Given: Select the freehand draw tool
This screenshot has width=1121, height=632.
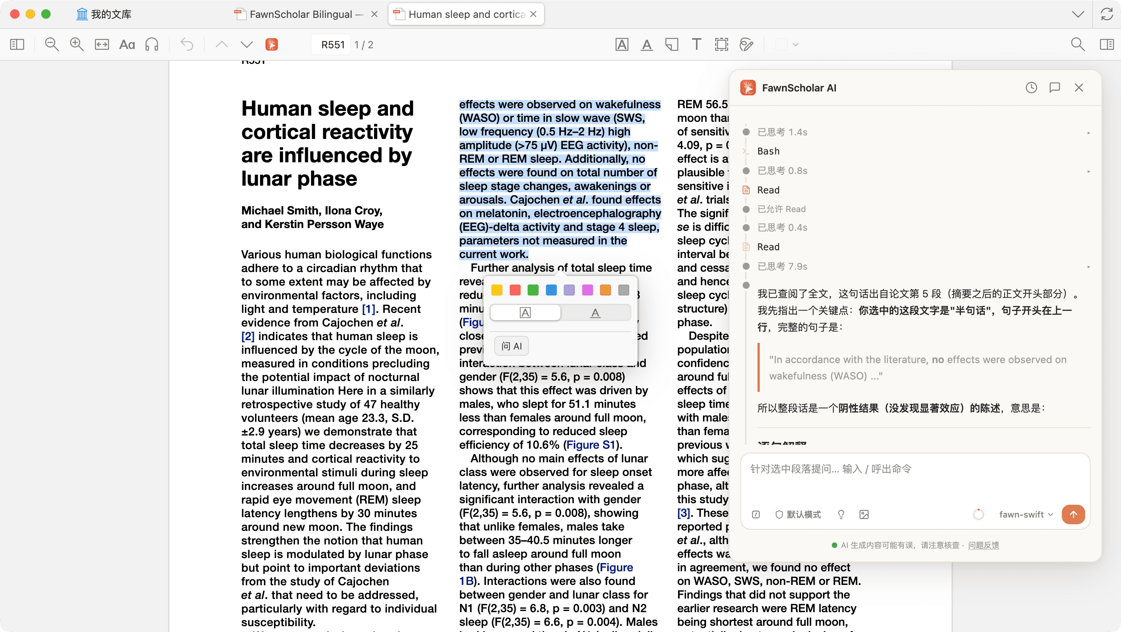Looking at the screenshot, I should (746, 44).
